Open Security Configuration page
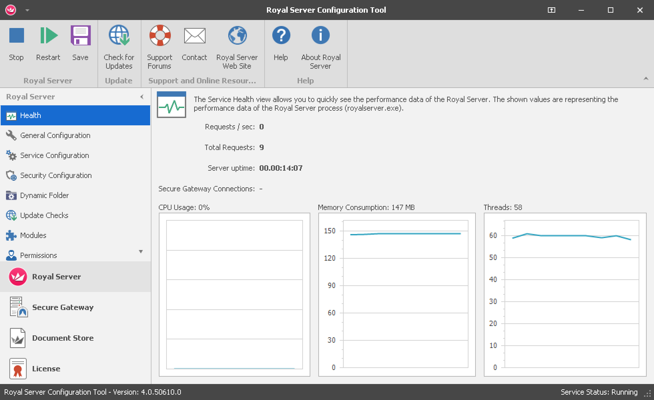 [56, 175]
